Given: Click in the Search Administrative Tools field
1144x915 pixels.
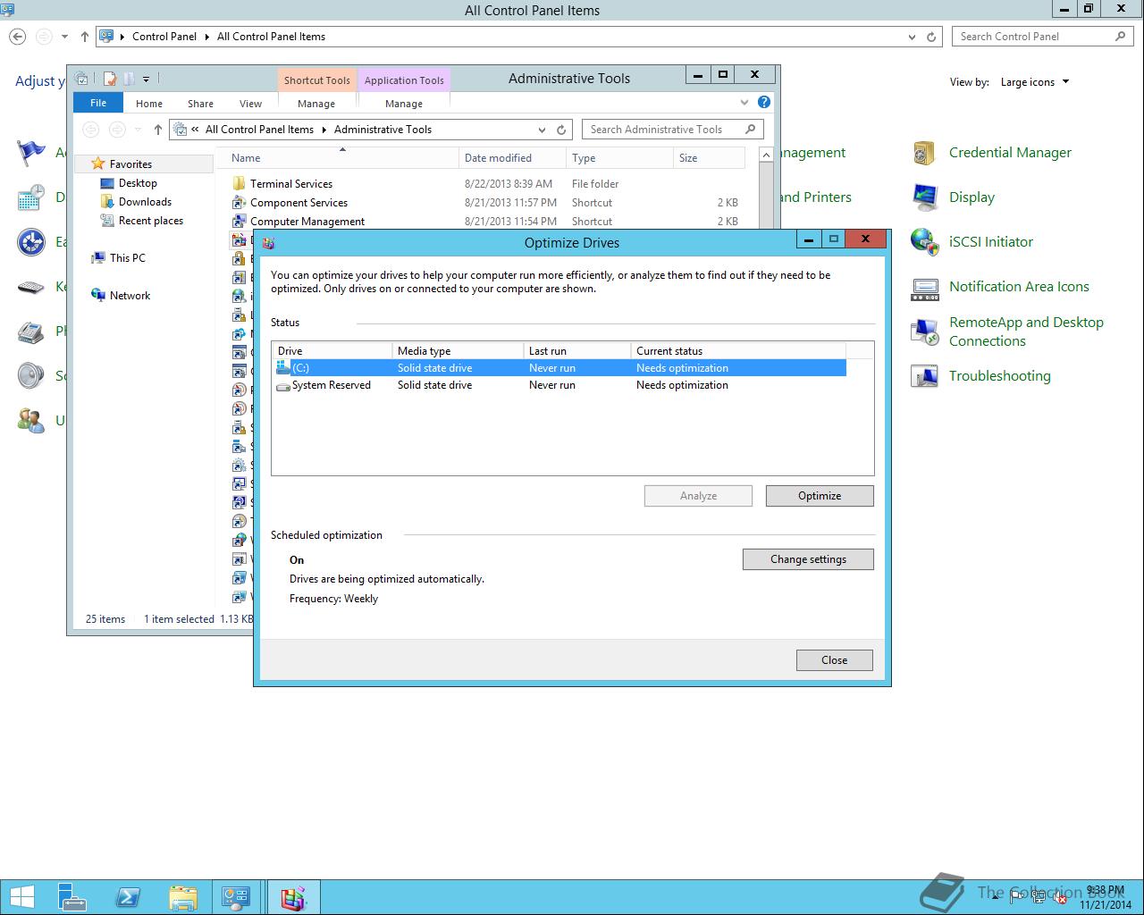Looking at the screenshot, I should click(x=672, y=130).
